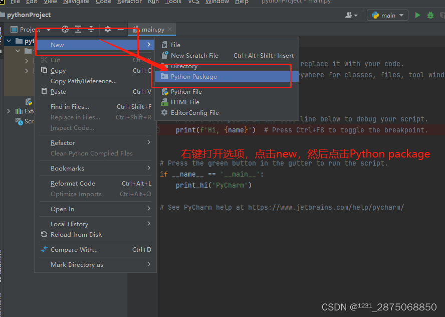Choose Paste from the context menu
Image resolution: width=445 pixels, height=317 pixels.
pos(95,91)
